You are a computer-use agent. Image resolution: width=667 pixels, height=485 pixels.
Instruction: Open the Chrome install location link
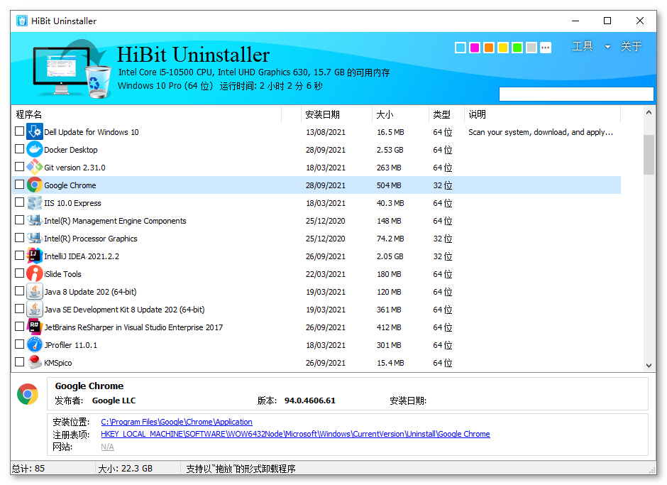[x=177, y=422]
